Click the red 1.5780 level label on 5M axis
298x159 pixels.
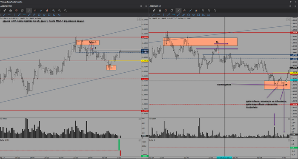coord(145,111)
